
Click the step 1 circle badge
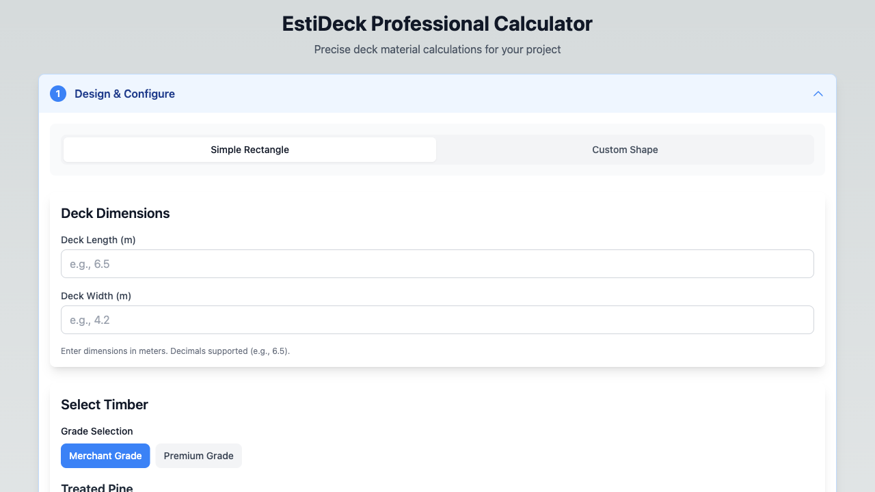[58, 94]
